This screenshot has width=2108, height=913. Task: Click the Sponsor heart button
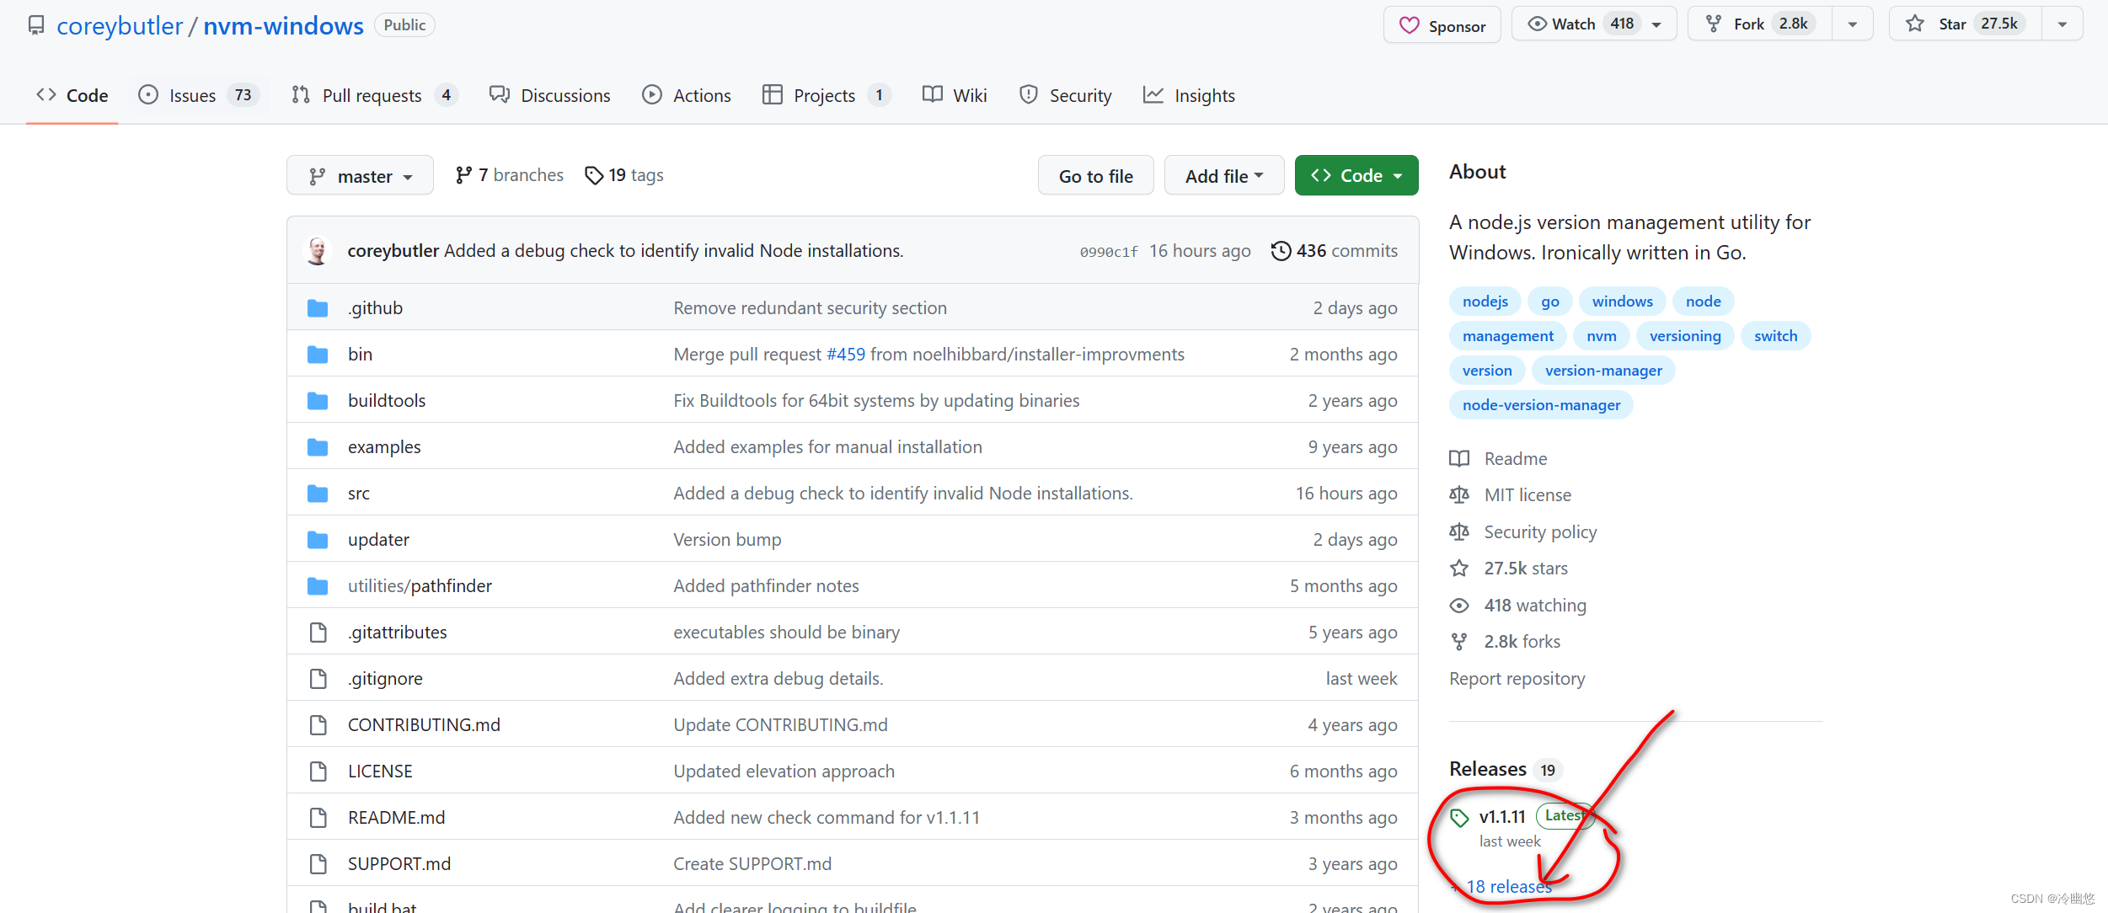pyautogui.click(x=1442, y=25)
